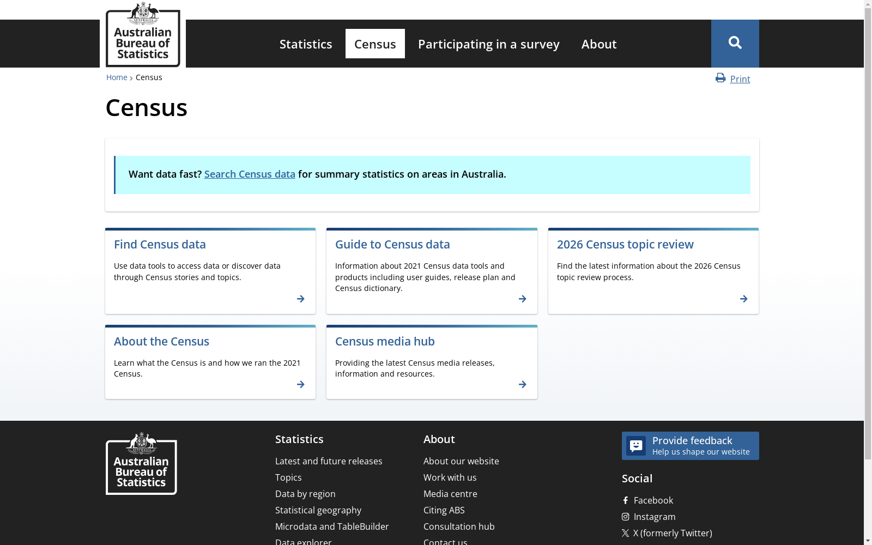Open Media centre footer link
872x545 pixels.
[450, 494]
